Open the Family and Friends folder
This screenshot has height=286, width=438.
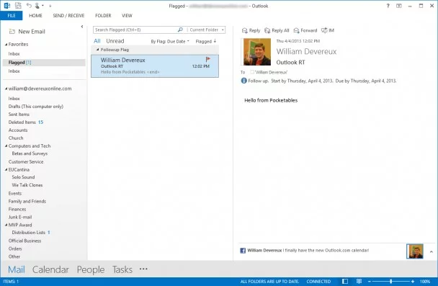pyautogui.click(x=27, y=201)
